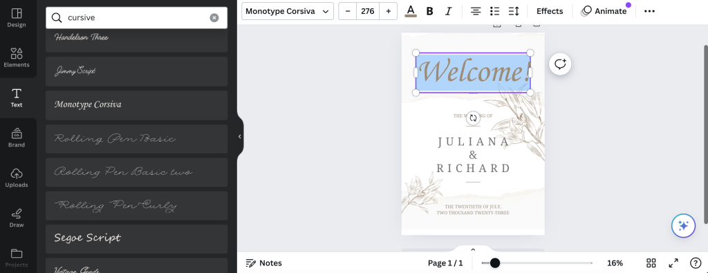Open the more options ellipsis menu
This screenshot has height=273, width=708.
649,11
